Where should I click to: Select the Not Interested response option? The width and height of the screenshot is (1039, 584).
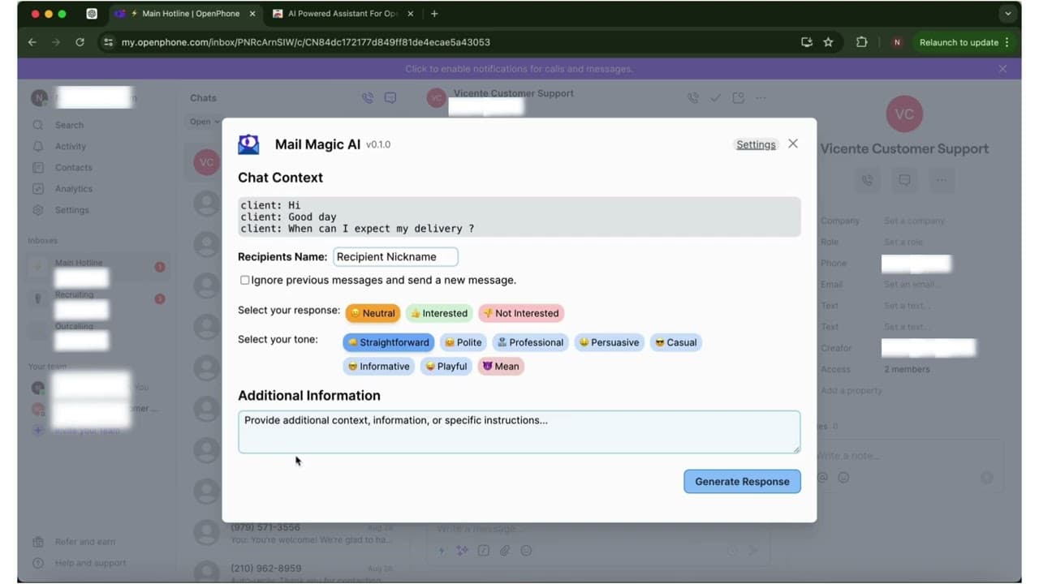click(x=520, y=313)
